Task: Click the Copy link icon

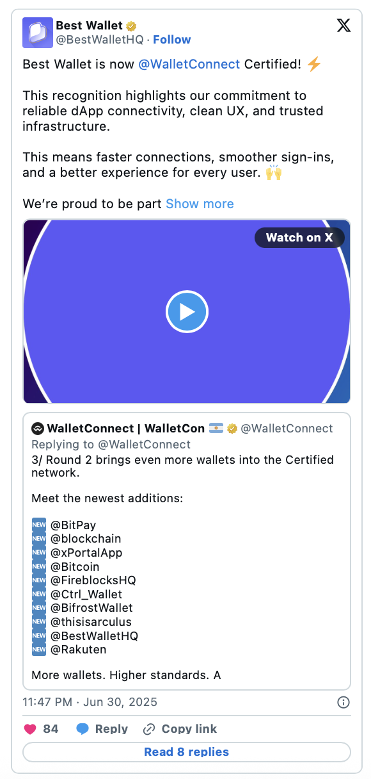Action: pos(149,729)
